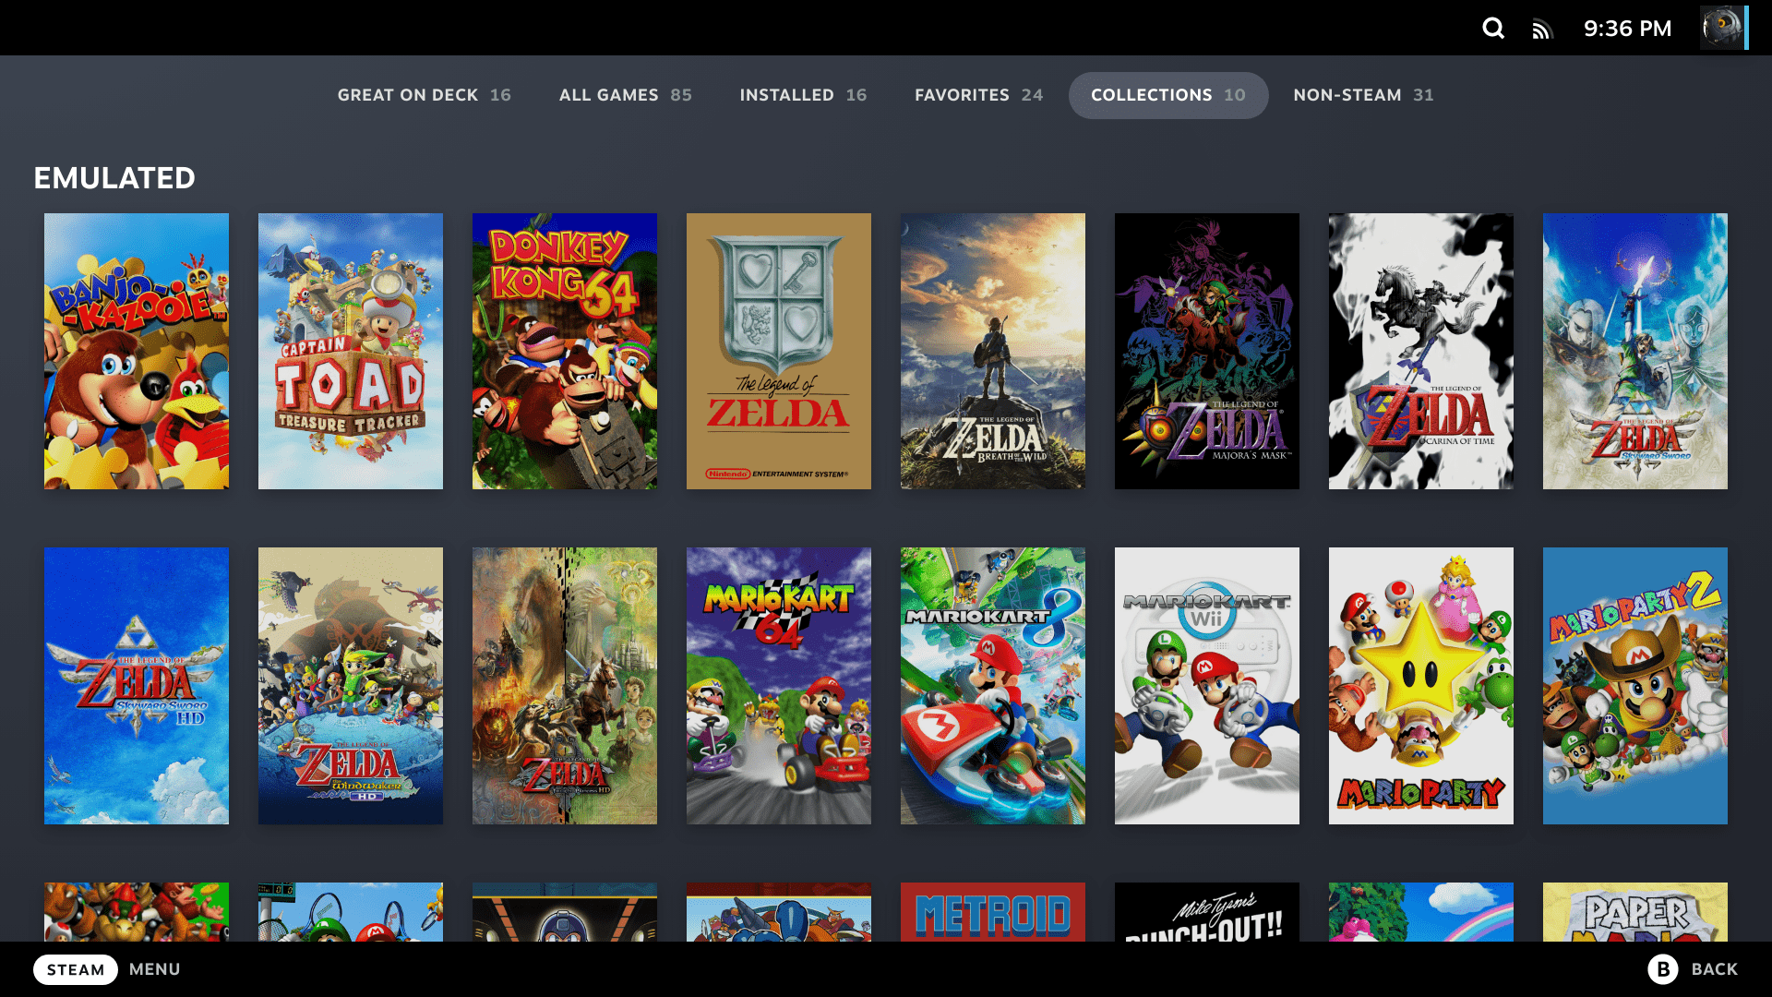The height and width of the screenshot is (997, 1772).
Task: Select FAVORITES filter showing 24 games
Action: 978,95
